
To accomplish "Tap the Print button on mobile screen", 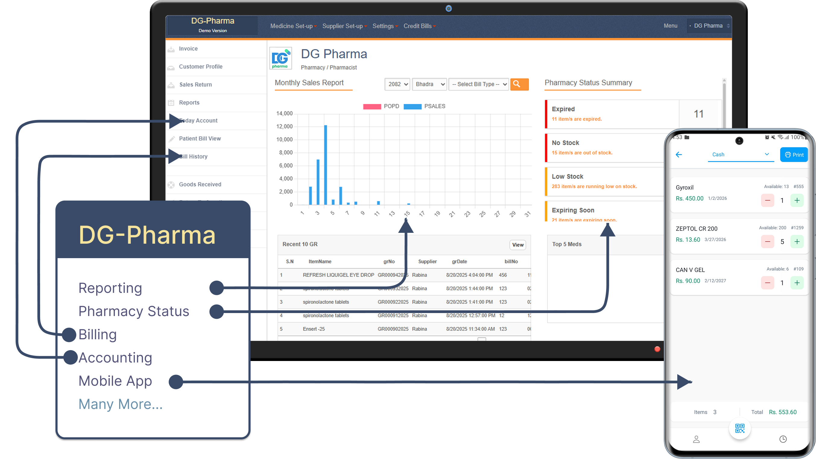I will [794, 155].
